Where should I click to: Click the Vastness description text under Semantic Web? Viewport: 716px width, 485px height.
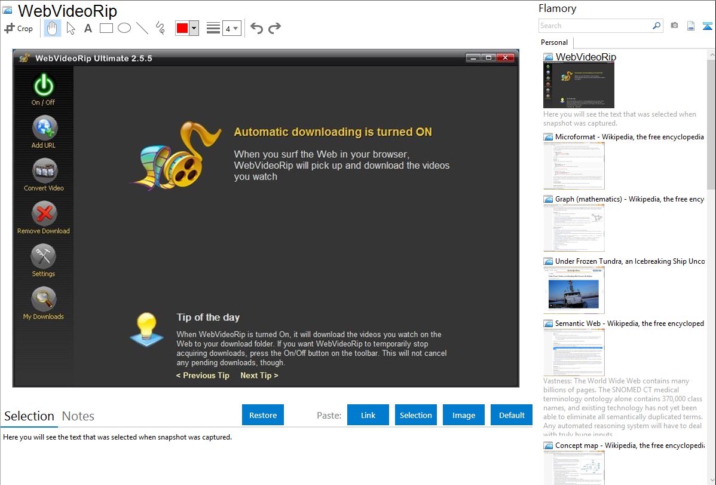point(623,407)
